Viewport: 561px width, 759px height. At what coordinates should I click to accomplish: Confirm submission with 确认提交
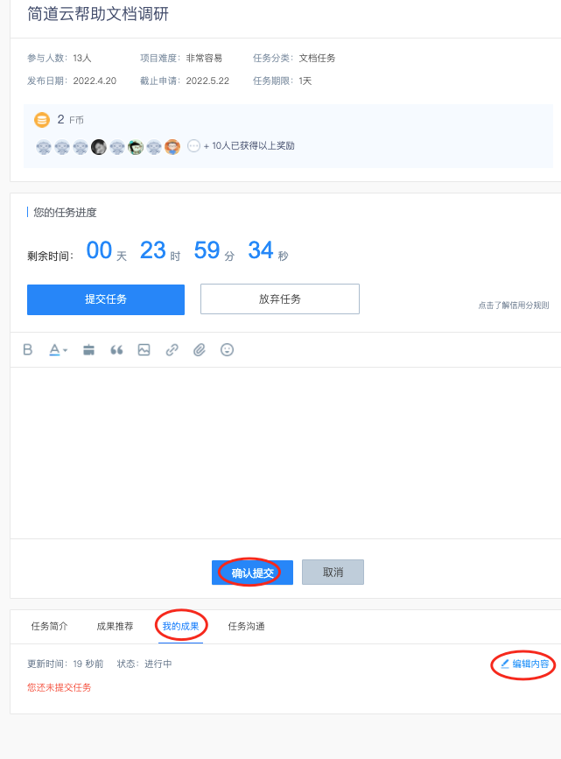click(252, 573)
